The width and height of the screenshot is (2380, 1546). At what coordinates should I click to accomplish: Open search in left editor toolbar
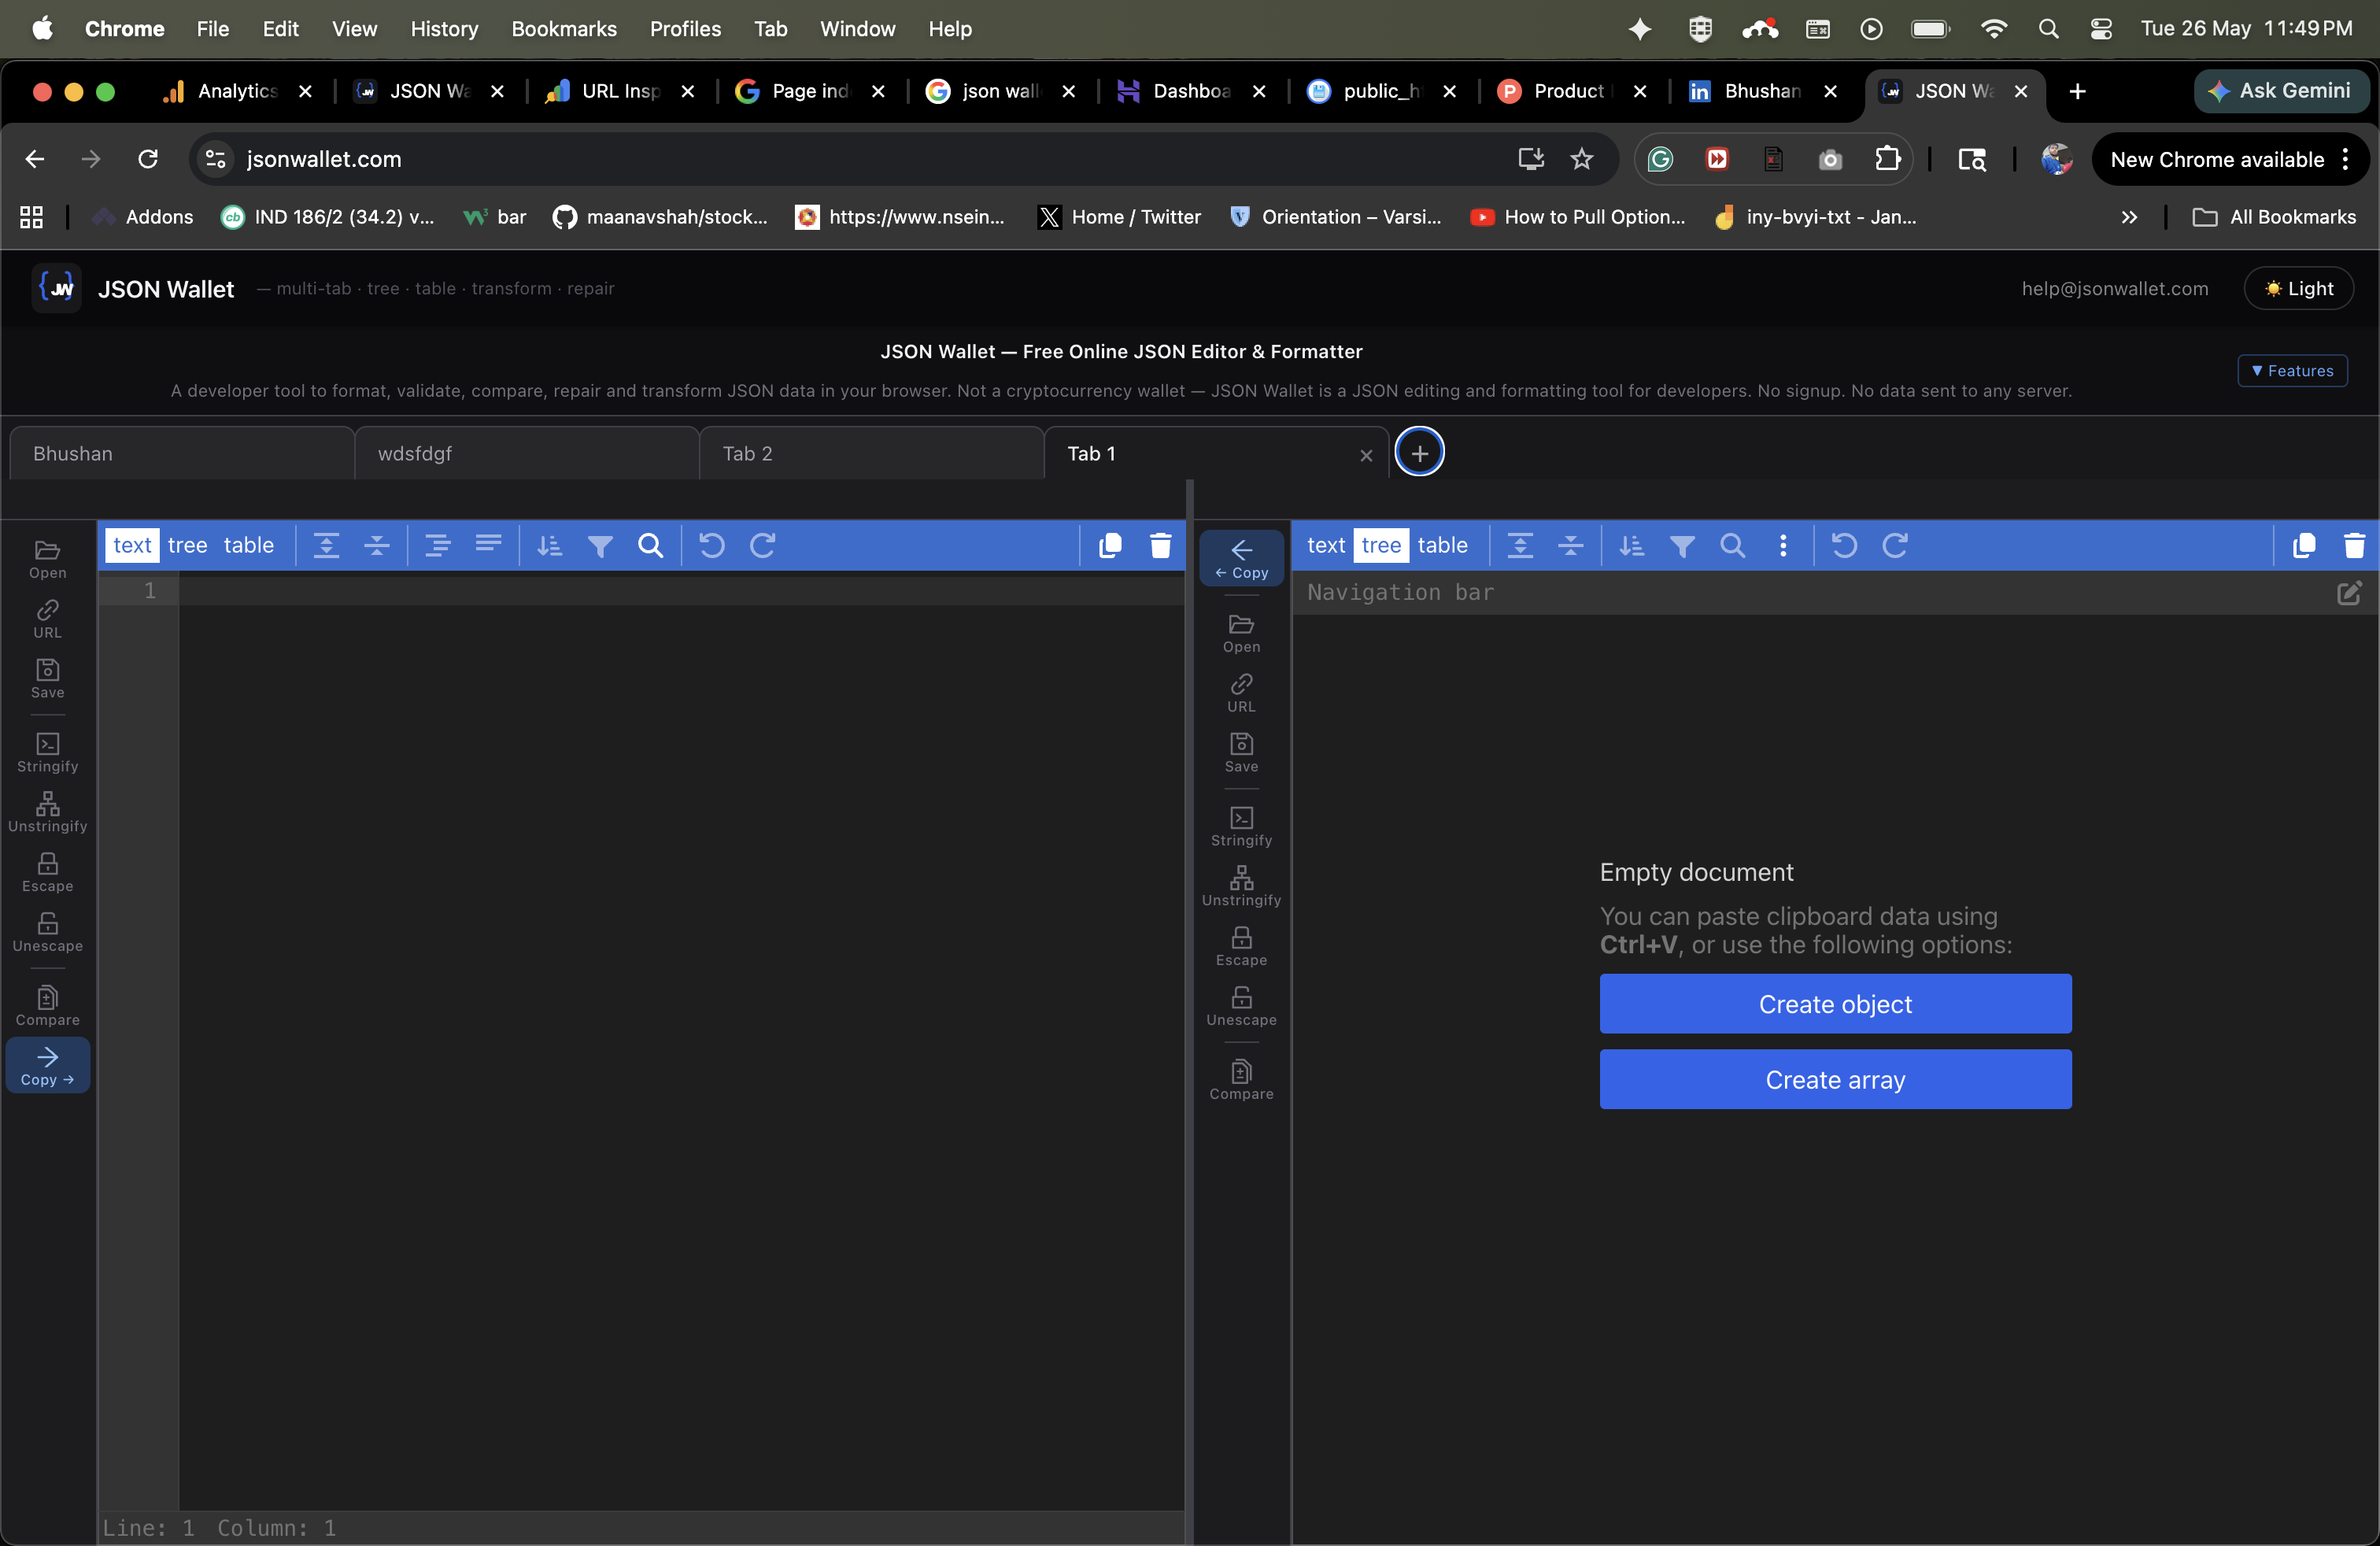point(651,545)
